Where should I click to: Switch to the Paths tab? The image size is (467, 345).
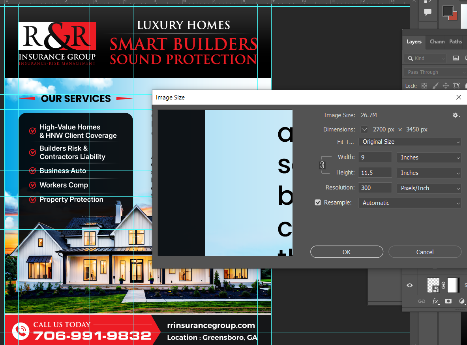[x=456, y=42]
